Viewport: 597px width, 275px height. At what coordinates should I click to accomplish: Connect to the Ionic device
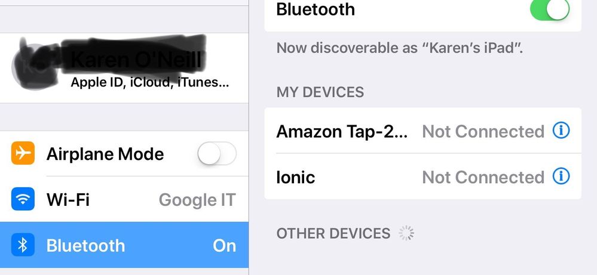tap(423, 177)
